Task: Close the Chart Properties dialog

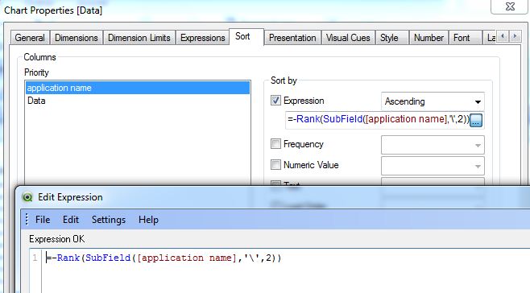Action: [x=509, y=6]
